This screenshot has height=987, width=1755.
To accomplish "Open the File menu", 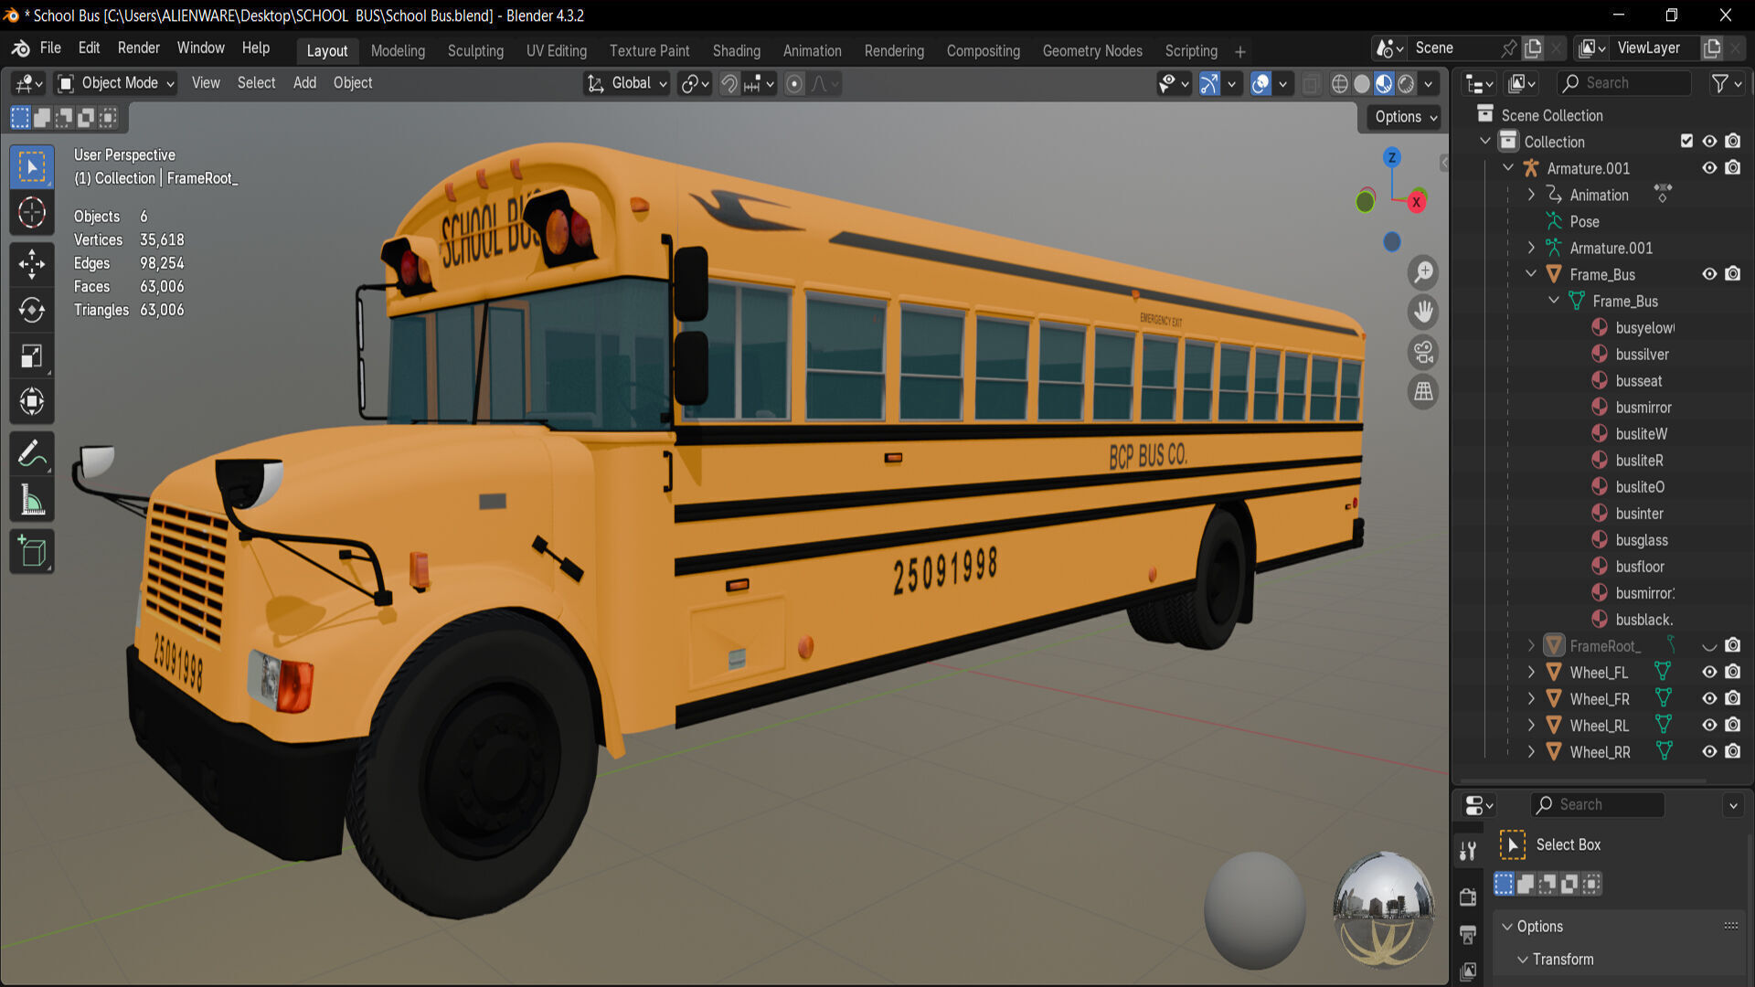I will (x=50, y=48).
